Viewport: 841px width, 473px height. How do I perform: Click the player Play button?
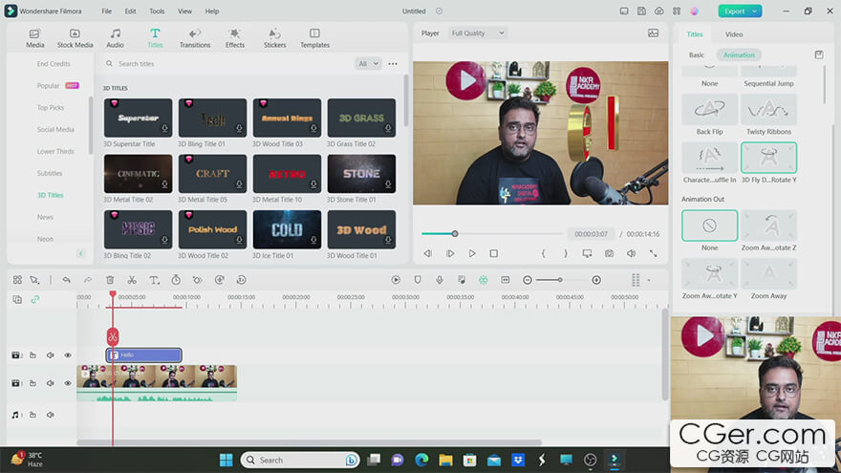[472, 253]
